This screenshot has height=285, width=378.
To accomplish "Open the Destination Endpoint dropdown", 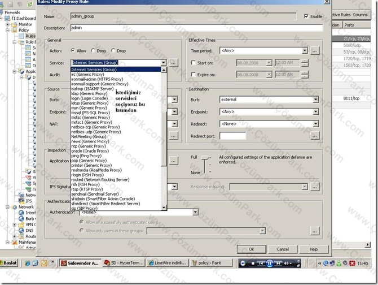I will coord(315,111).
